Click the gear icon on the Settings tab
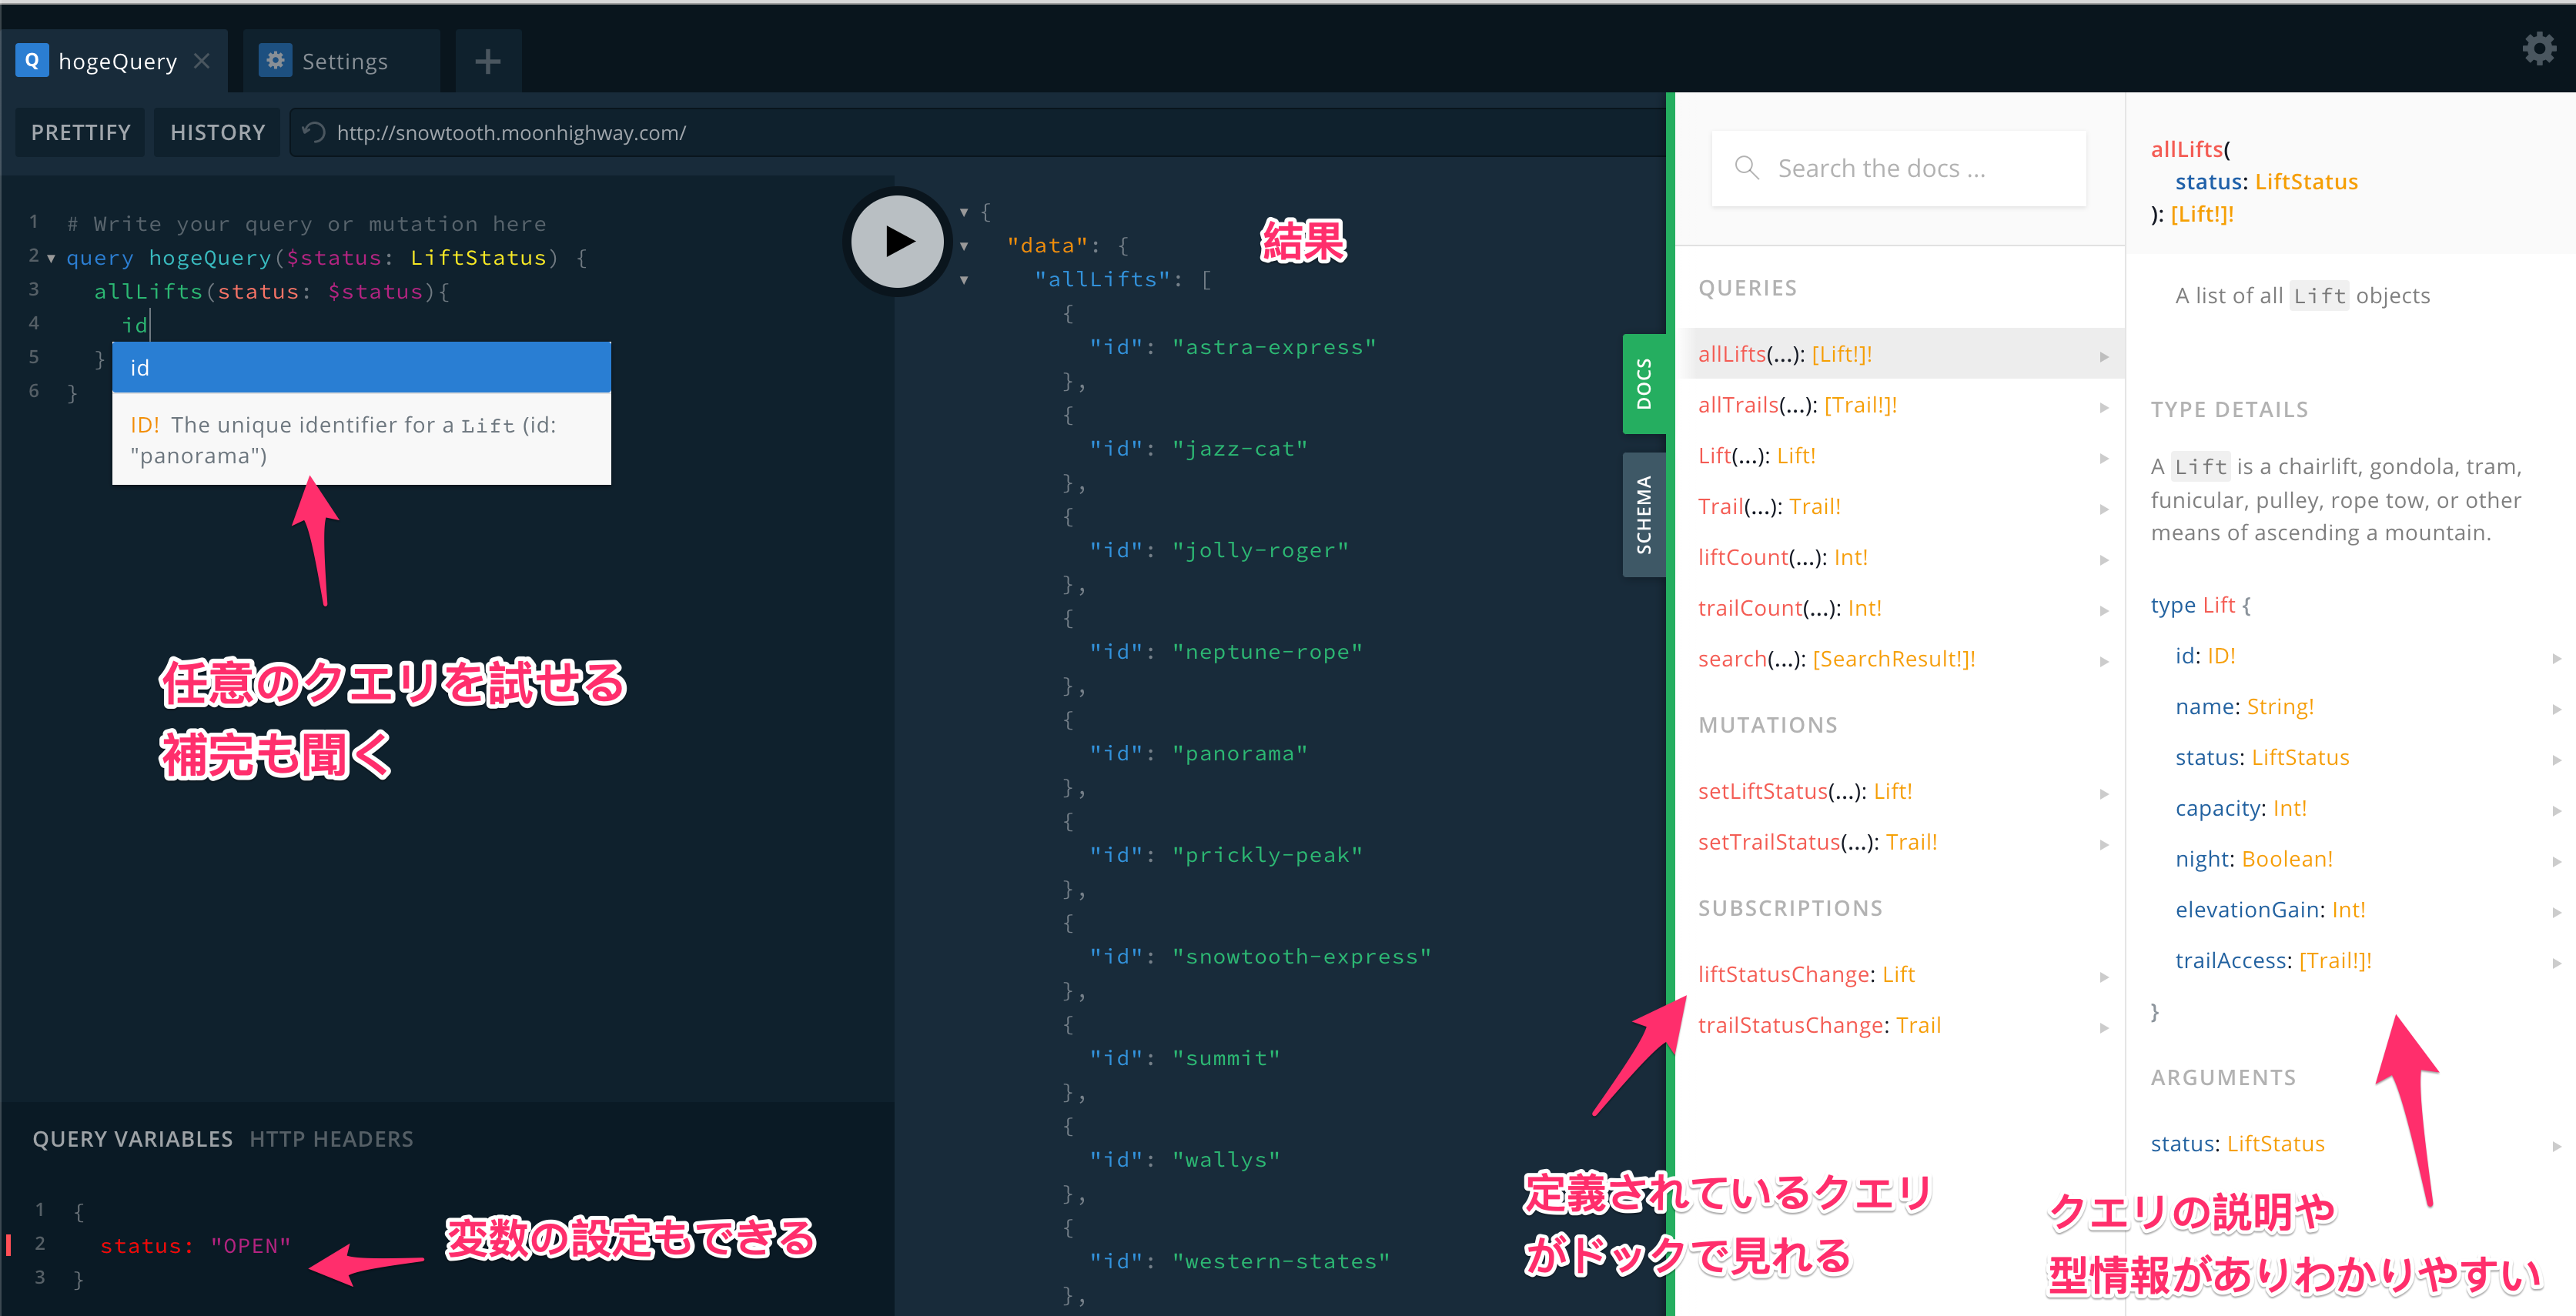2576x1316 pixels. pyautogui.click(x=275, y=60)
